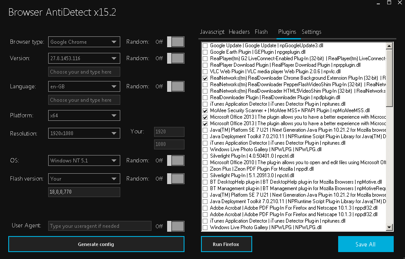Click the plugin list scroll up arrow
This screenshot has width=405, height=259.
pos(389,45)
